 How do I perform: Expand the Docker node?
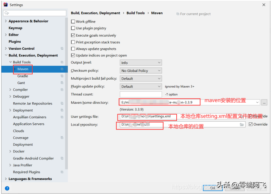pyautogui.click(x=10, y=151)
